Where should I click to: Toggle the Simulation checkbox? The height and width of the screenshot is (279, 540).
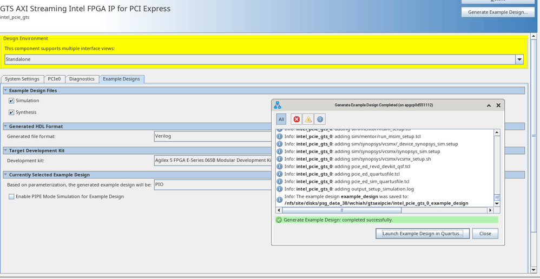click(x=11, y=101)
